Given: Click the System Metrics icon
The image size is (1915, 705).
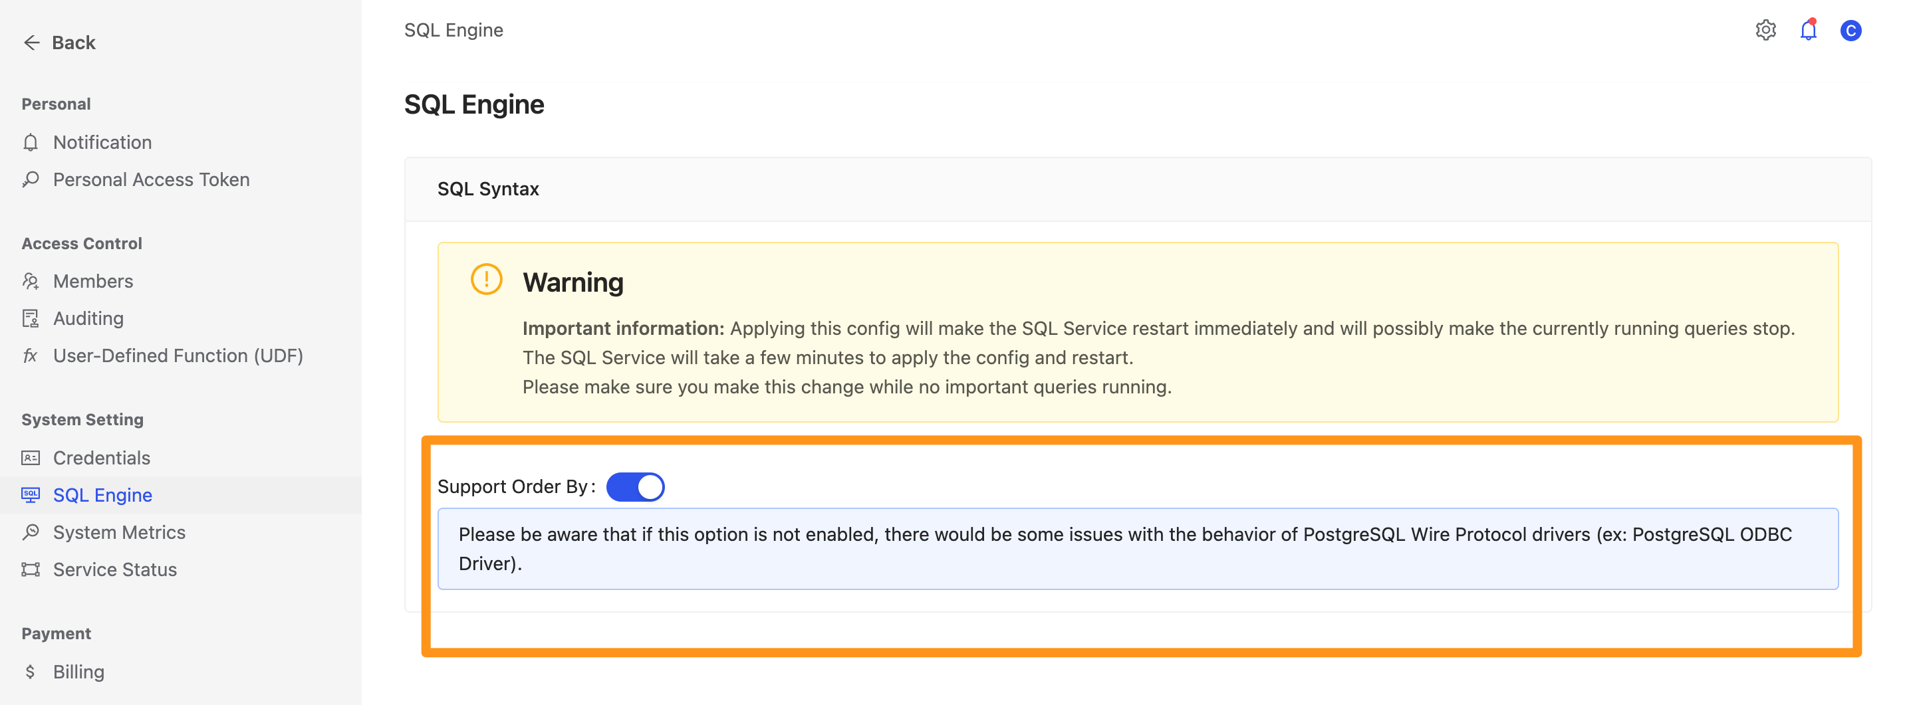Looking at the screenshot, I should click(x=31, y=533).
